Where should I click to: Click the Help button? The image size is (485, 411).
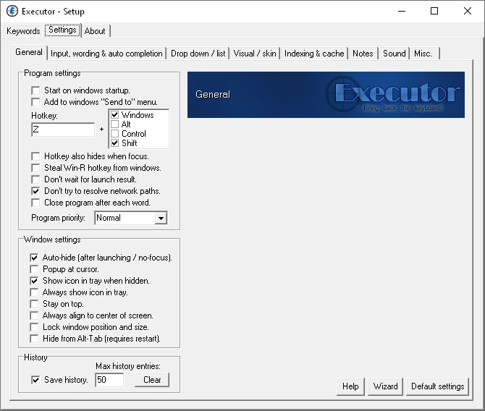[350, 386]
